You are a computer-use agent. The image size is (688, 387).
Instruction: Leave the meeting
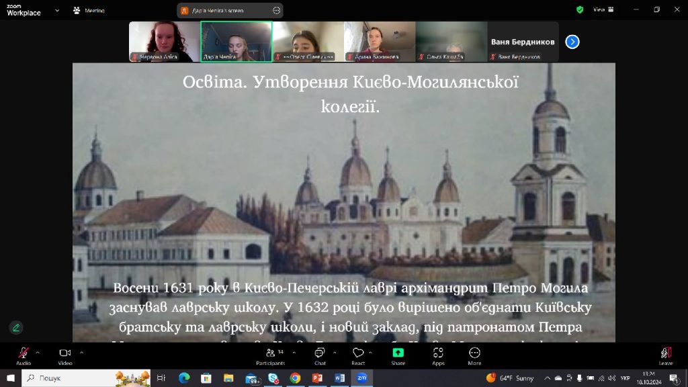click(666, 356)
